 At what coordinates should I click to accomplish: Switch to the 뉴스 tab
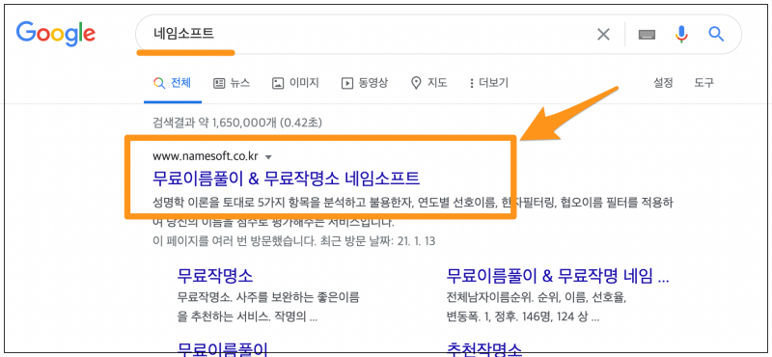pyautogui.click(x=232, y=83)
